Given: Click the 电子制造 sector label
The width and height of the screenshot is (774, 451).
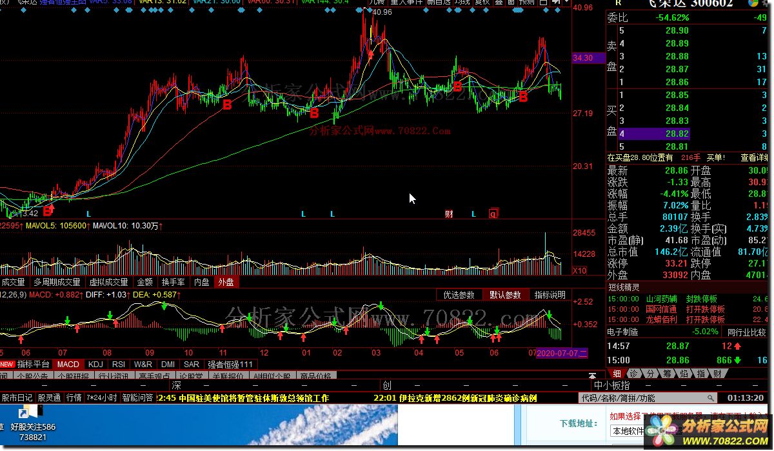Looking at the screenshot, I should click(622, 332).
